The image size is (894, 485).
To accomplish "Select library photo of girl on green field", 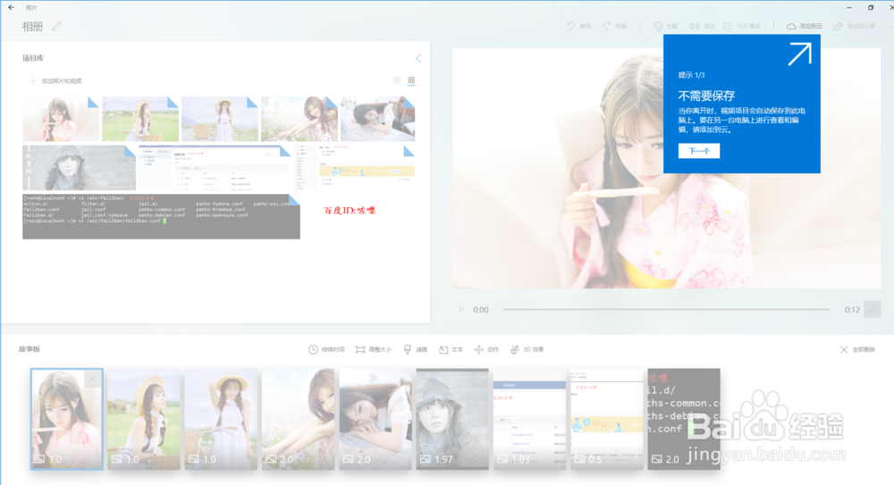I will pos(140,119).
